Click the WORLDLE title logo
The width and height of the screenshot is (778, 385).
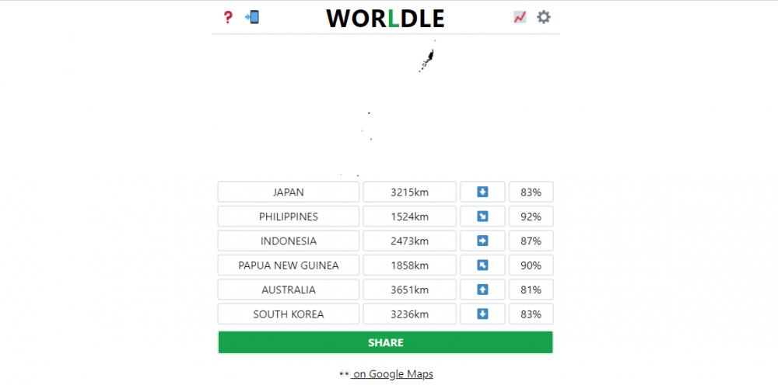point(385,18)
